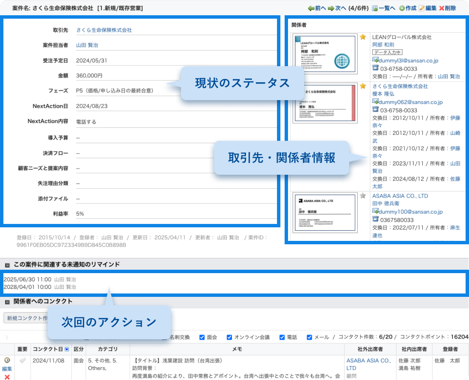The height and width of the screenshot is (380, 469).
Task: Toggle the オンライン会議 checkbox
Action: [229, 337]
